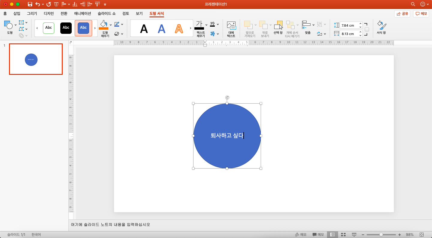Expand the 텍스트 채우기 dropdown arrow

pos(206,25)
